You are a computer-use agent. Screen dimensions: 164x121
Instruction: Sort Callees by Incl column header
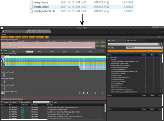[x=152, y=109]
